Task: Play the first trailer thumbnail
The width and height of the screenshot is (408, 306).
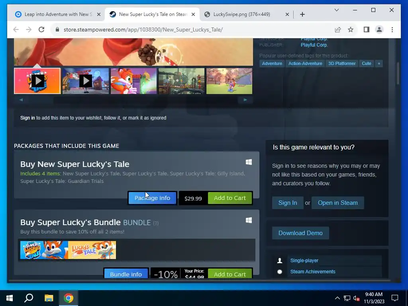Action: (x=37, y=81)
